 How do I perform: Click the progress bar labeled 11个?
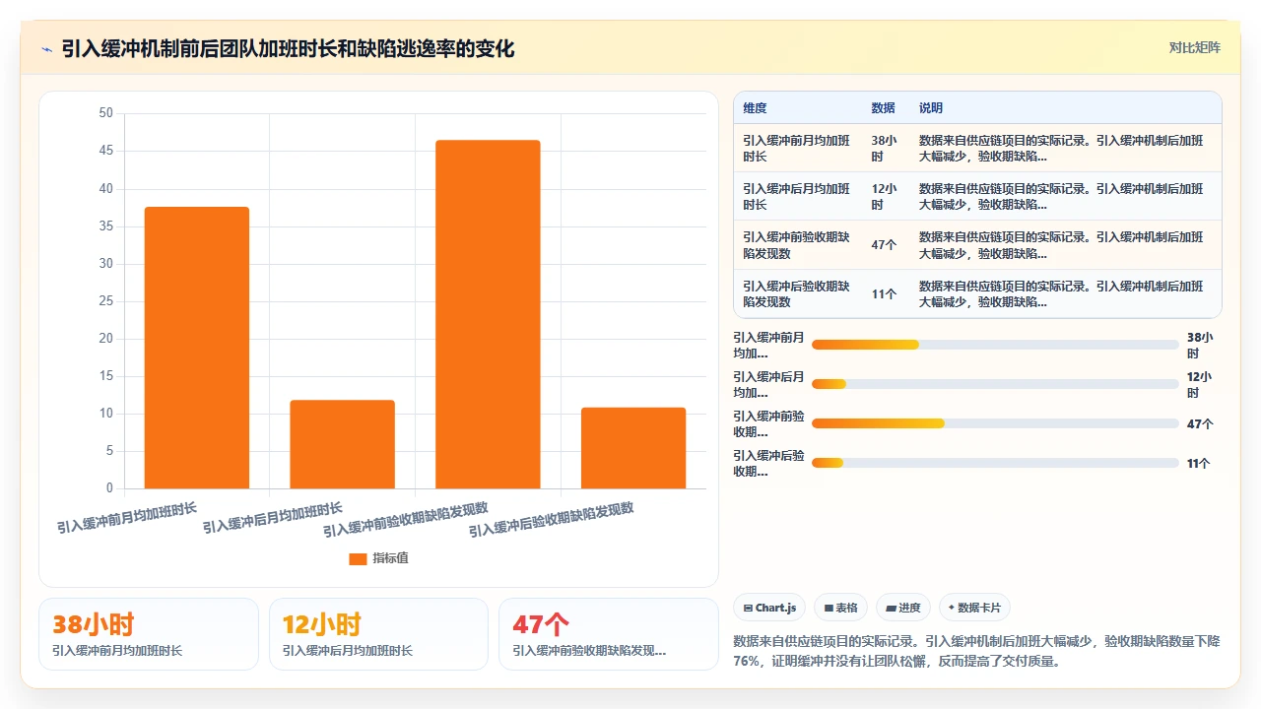point(995,463)
